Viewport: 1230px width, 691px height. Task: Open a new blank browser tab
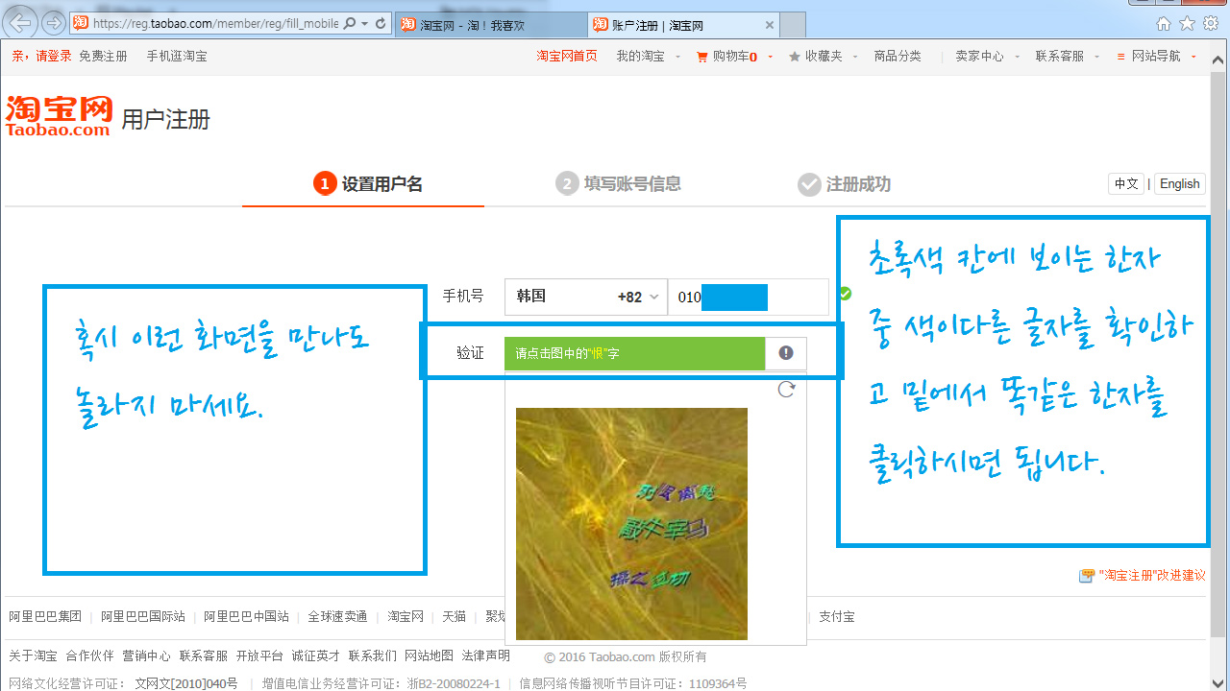pyautogui.click(x=793, y=25)
